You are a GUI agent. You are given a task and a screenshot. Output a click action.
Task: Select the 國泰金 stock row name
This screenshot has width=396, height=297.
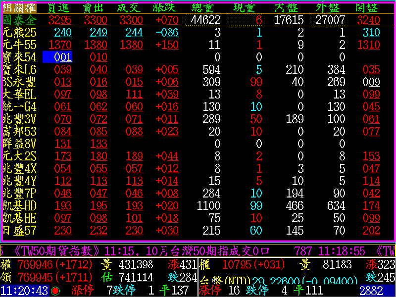pos(20,20)
